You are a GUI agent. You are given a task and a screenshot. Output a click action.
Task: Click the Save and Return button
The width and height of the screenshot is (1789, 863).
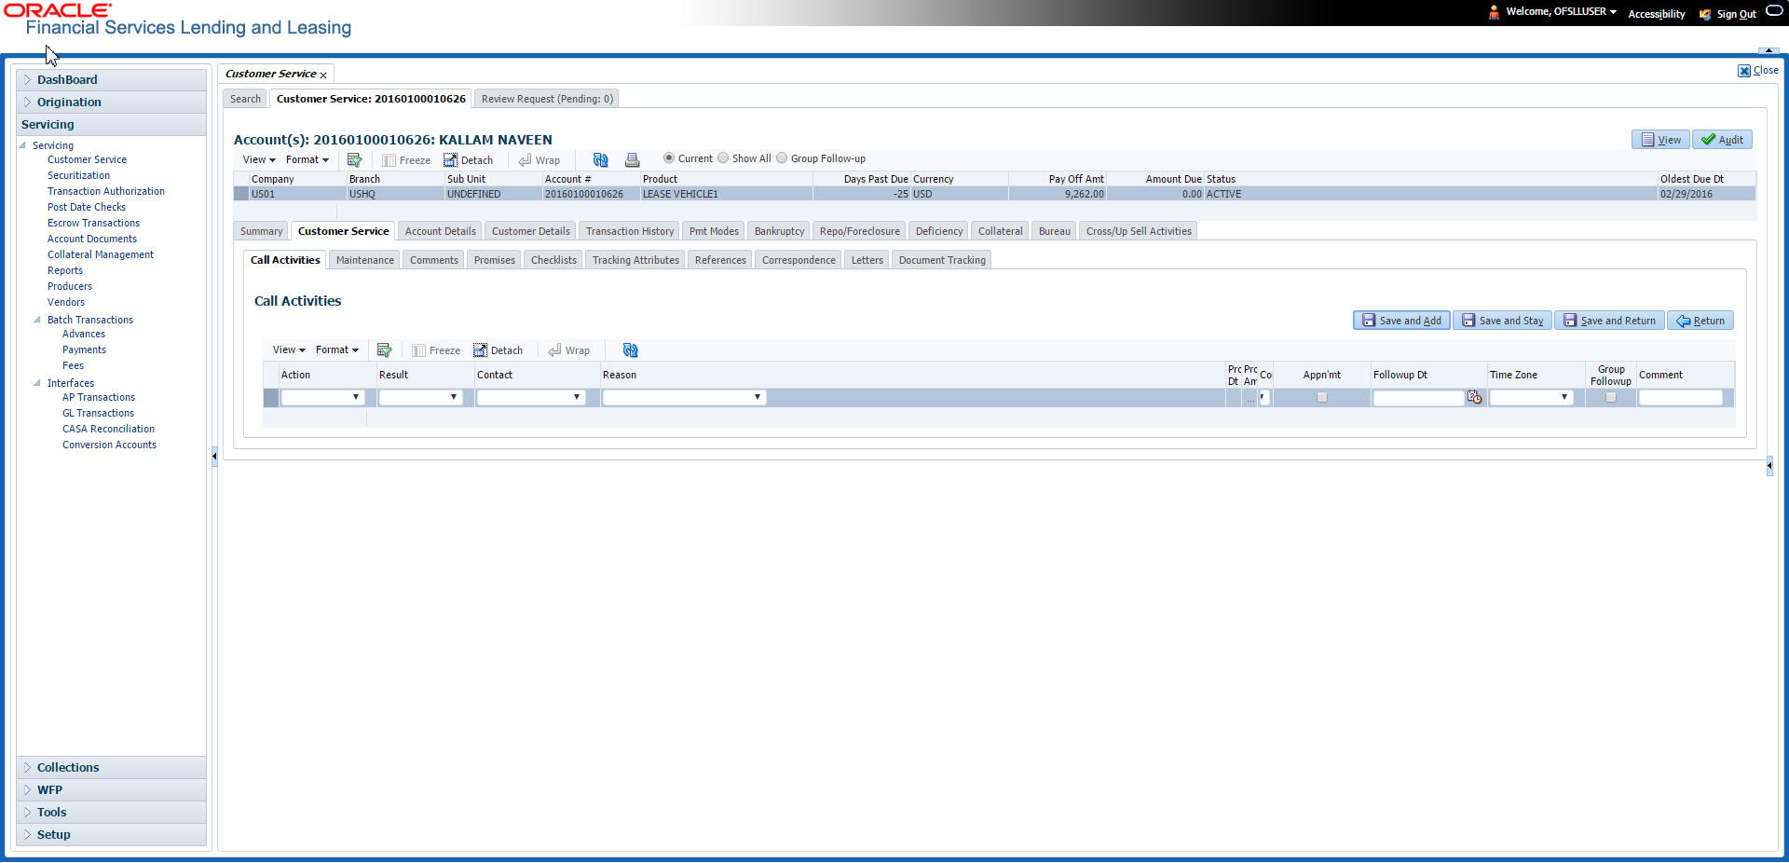coord(1609,321)
